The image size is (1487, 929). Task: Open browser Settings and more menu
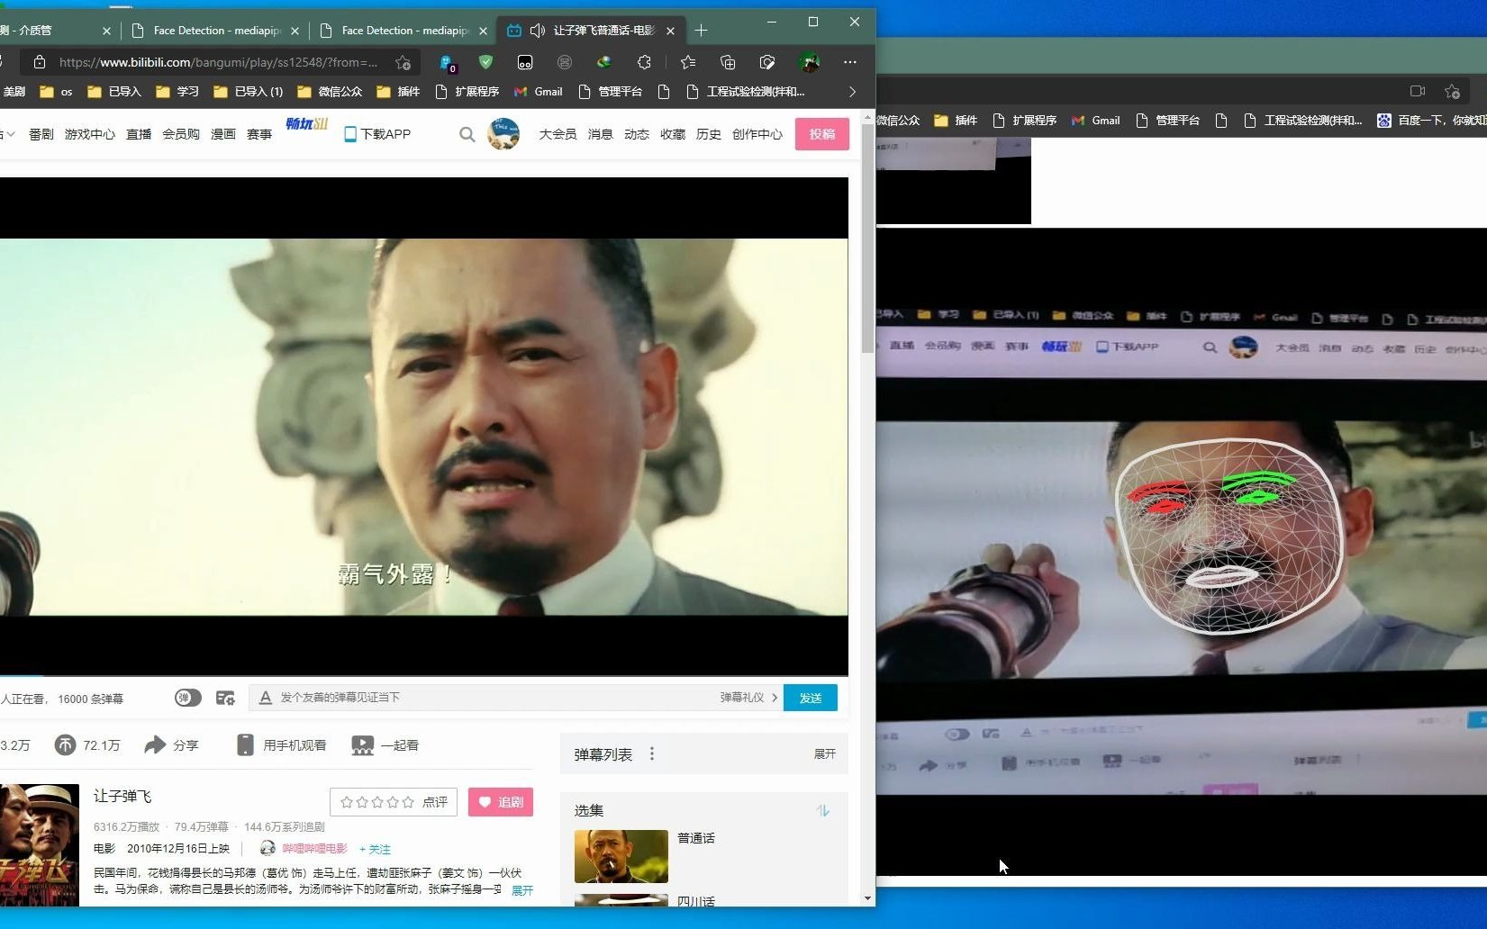click(850, 62)
